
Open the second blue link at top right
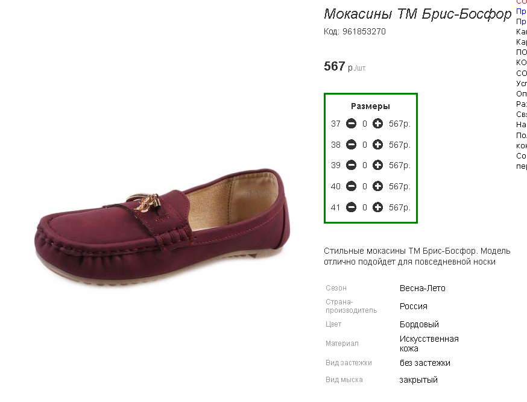[x=522, y=21]
